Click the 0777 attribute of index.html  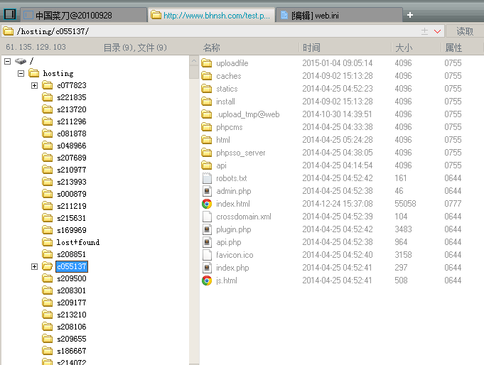[x=453, y=204]
